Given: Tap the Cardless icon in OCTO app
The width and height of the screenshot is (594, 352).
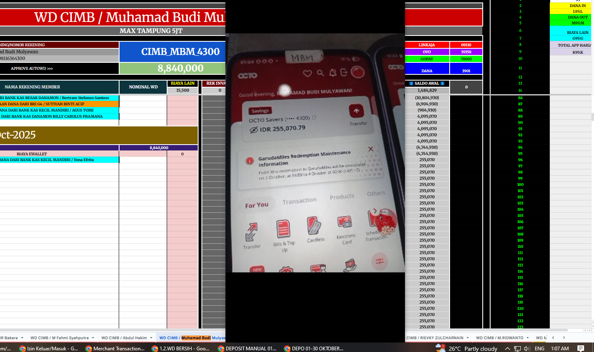Looking at the screenshot, I should tap(314, 226).
